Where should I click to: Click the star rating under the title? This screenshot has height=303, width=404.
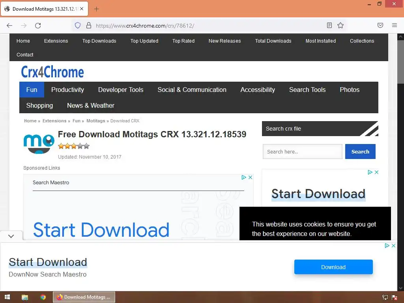tap(74, 146)
